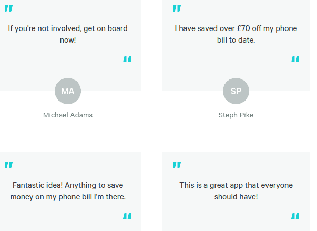Click closing quote mark below Fantastic idea text
317x231 pixels.
pos(127,216)
